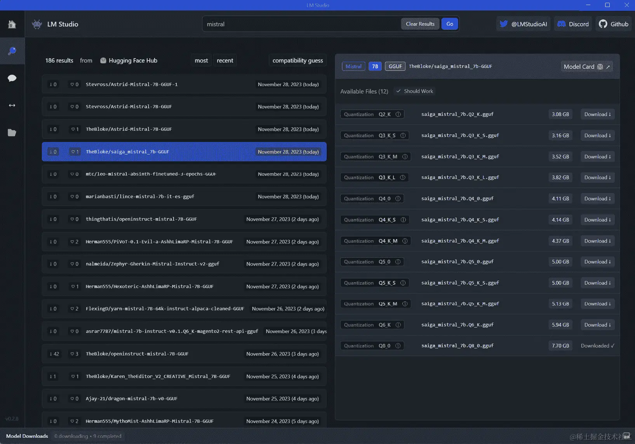635x444 pixels.
Task: Open the Discord link
Action: (573, 24)
